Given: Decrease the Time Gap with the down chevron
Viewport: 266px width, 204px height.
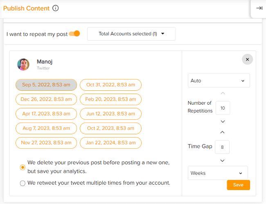Looking at the screenshot, I should point(223,160).
